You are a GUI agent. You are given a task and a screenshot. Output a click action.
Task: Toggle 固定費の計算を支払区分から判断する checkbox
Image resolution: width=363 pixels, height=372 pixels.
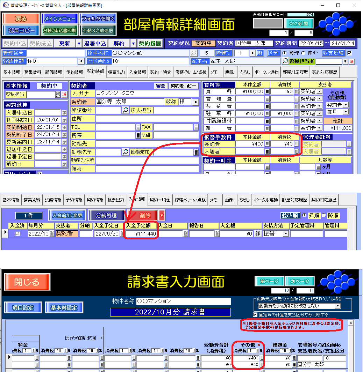(255, 314)
